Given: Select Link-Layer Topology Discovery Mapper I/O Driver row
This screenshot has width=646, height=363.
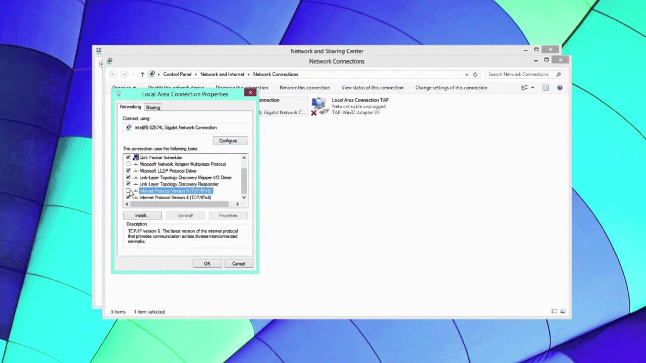Looking at the screenshot, I should click(186, 177).
